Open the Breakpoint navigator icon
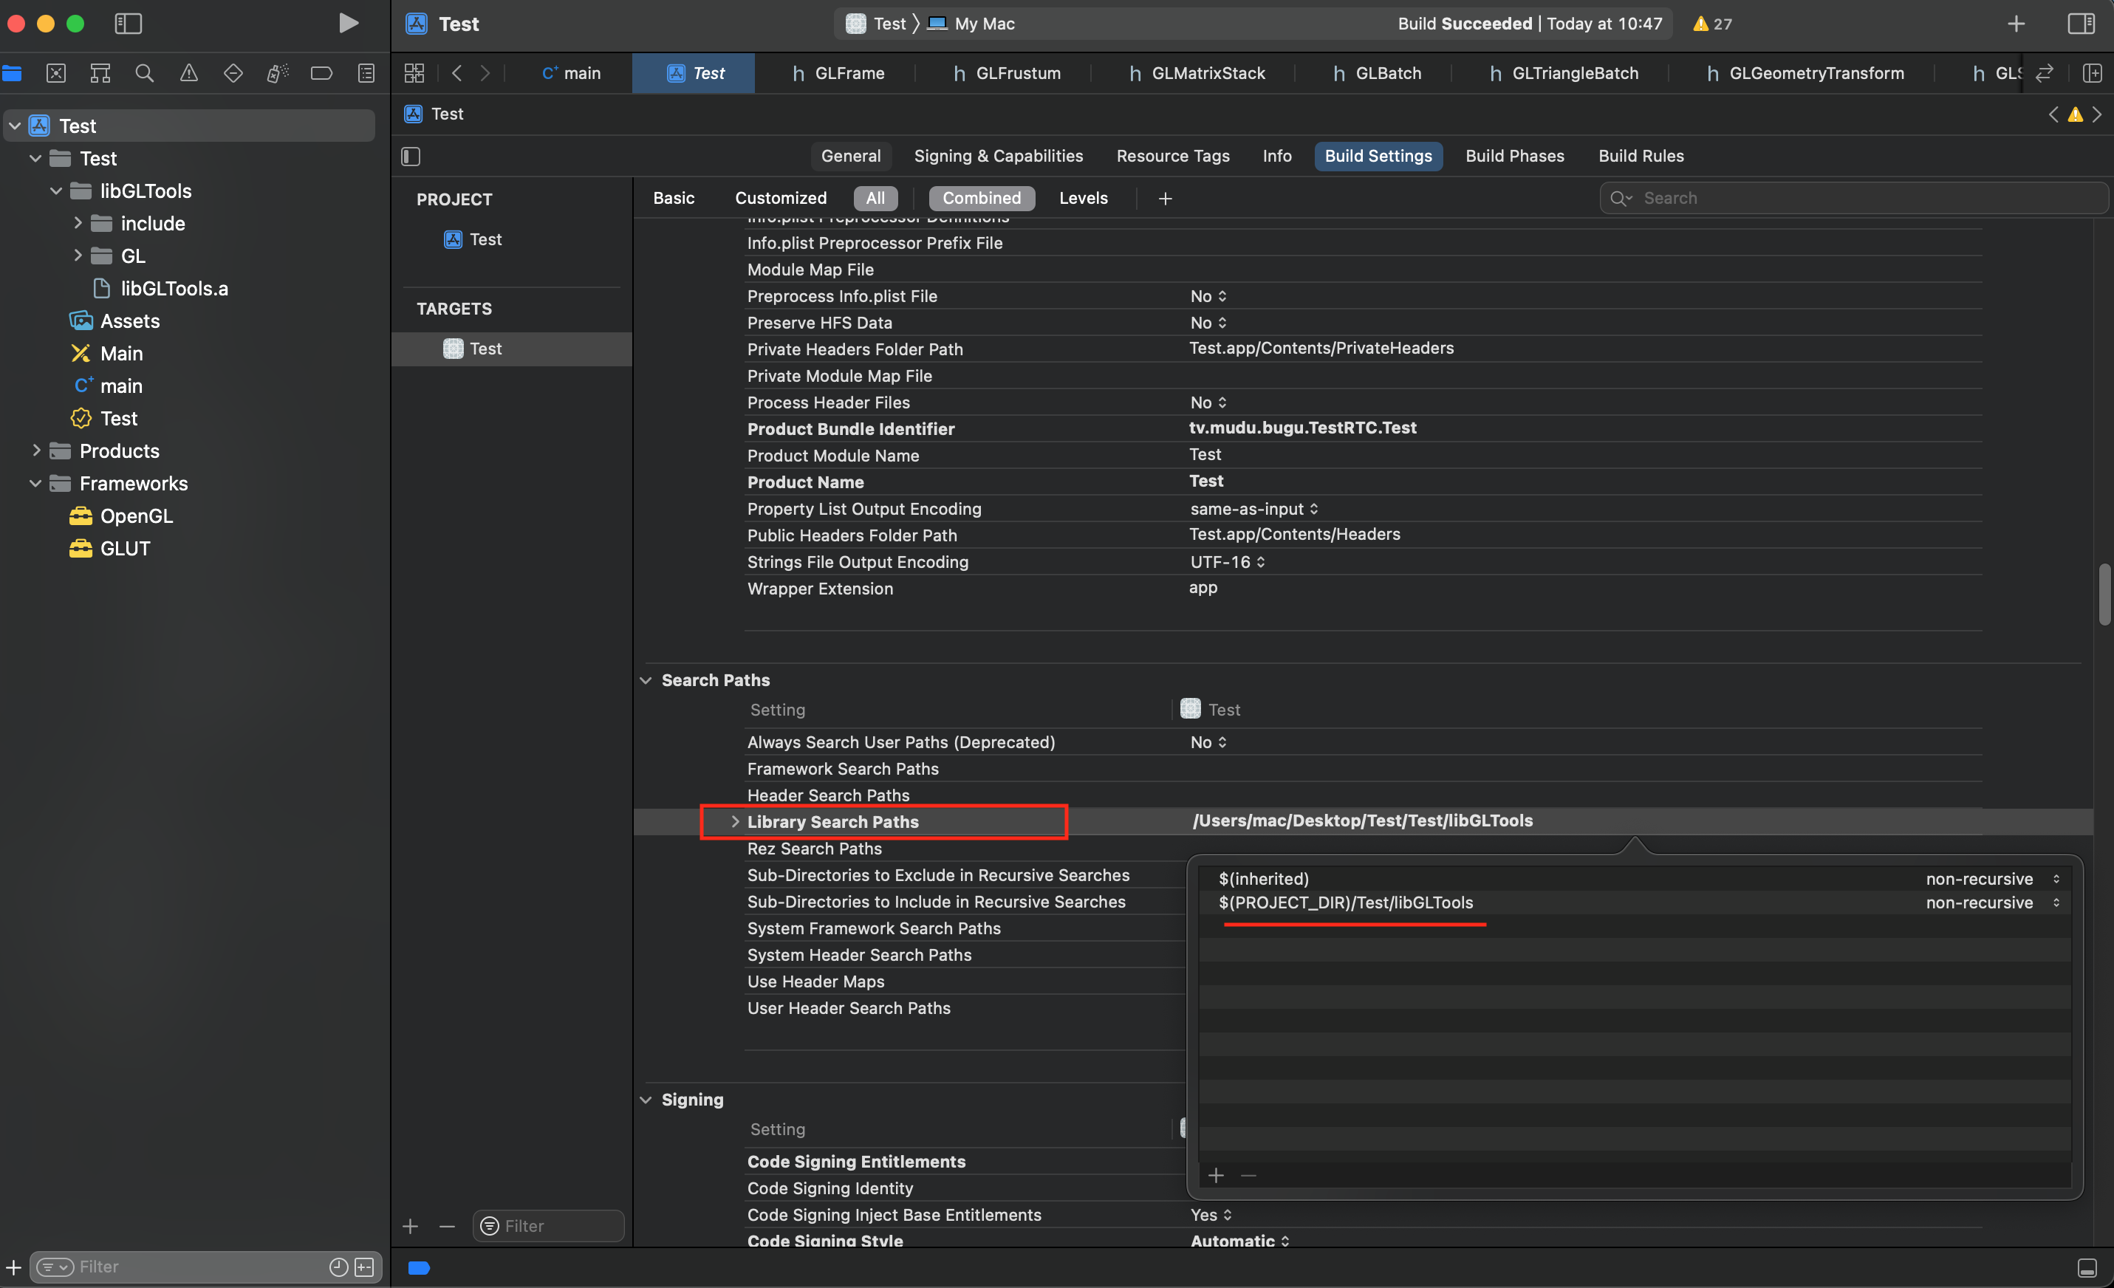The image size is (2114, 1288). [x=321, y=73]
